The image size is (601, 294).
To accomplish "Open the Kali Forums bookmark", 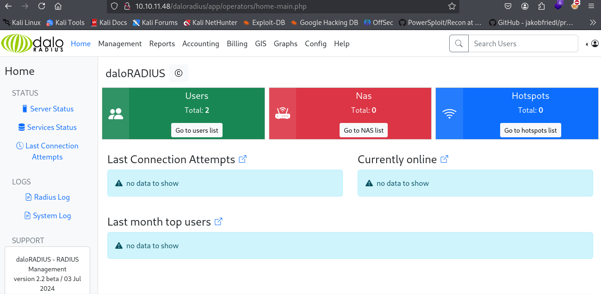I will [155, 22].
